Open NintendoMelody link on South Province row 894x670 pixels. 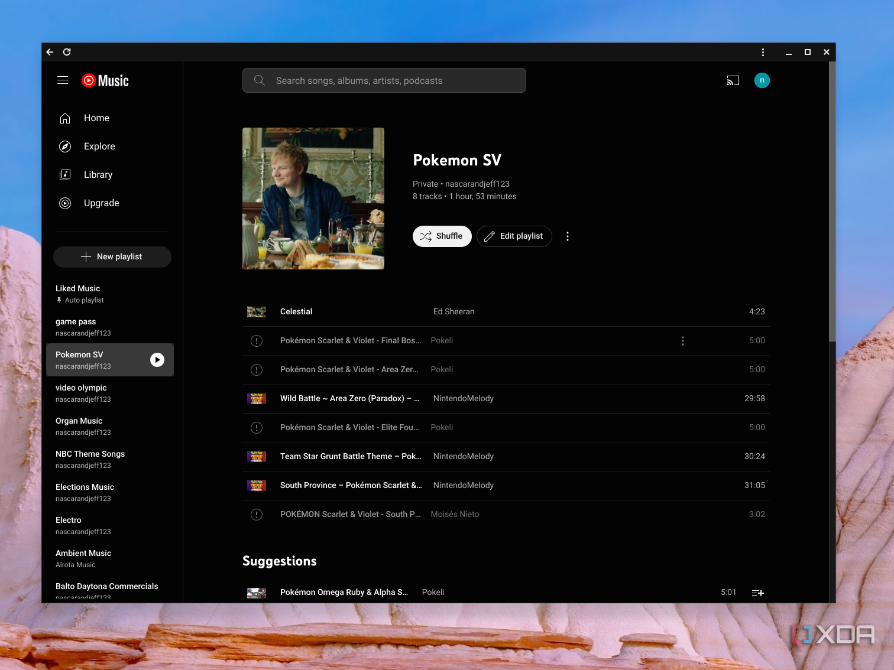pos(464,485)
